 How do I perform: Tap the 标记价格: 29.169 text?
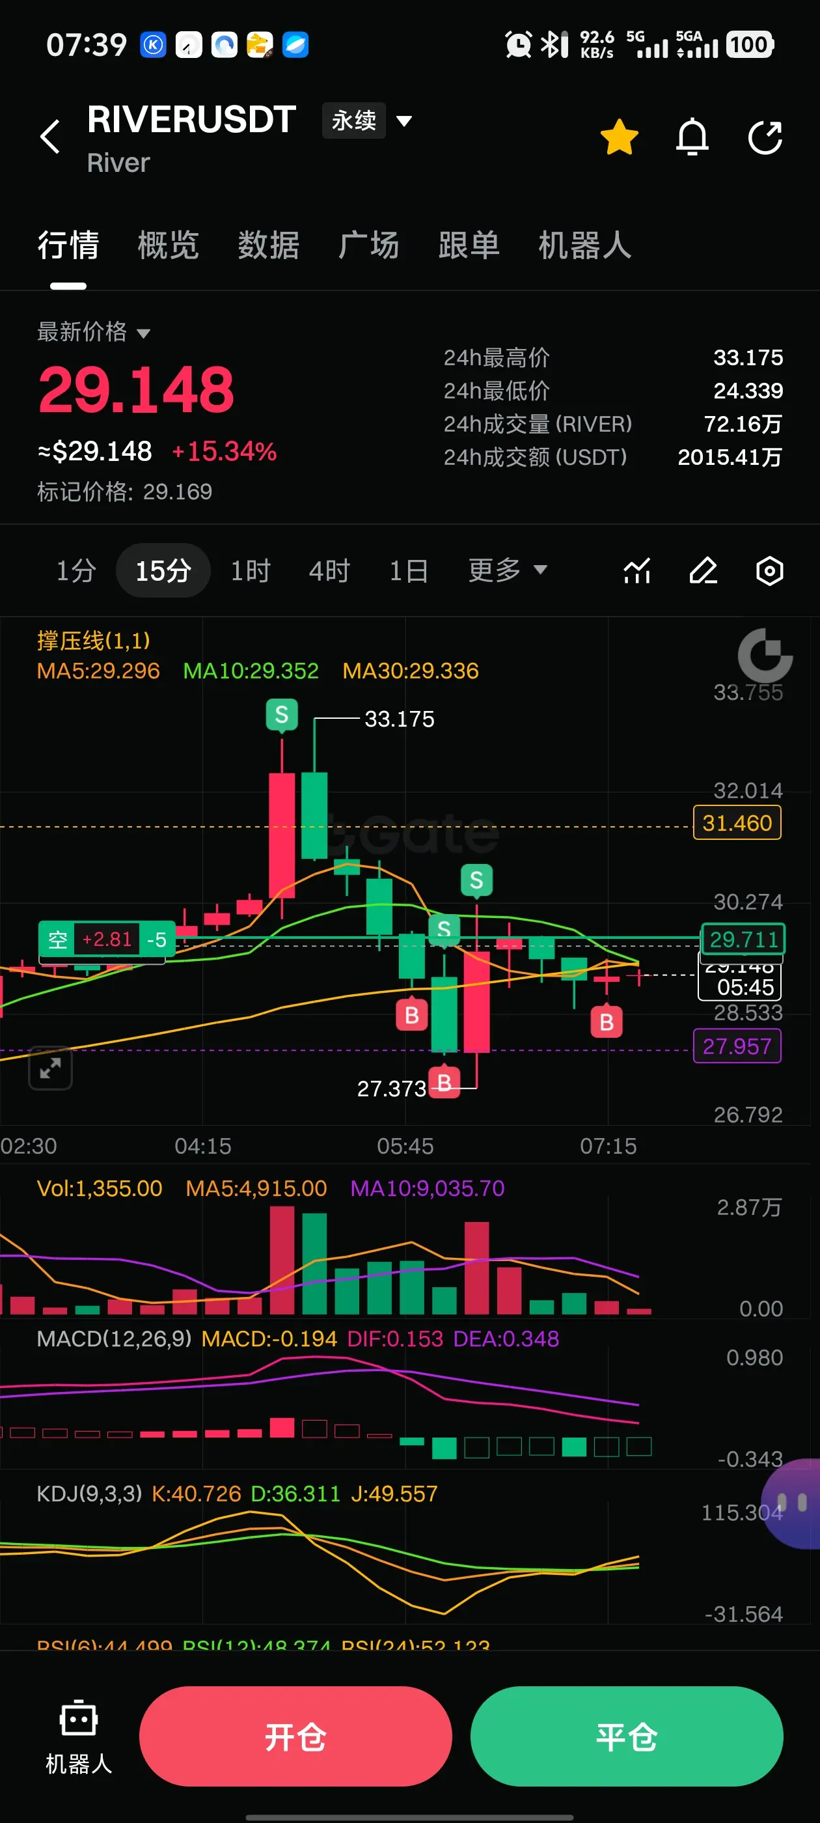click(x=124, y=492)
